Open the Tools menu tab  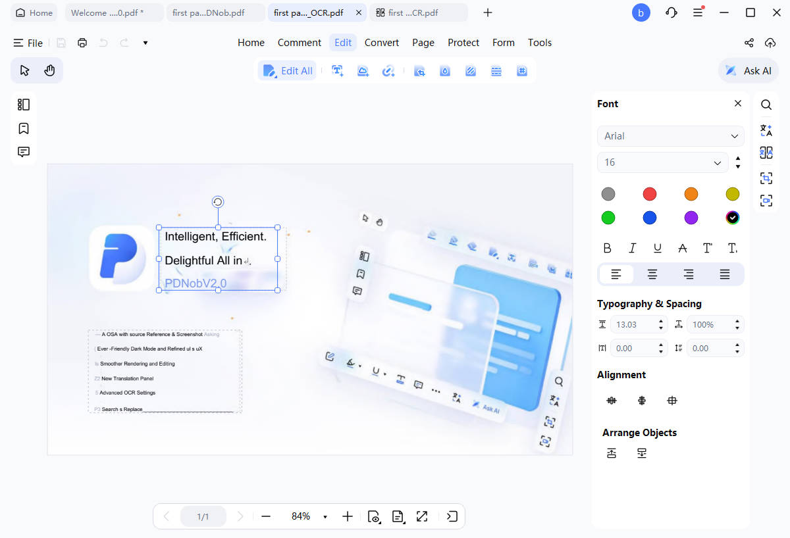click(x=540, y=43)
